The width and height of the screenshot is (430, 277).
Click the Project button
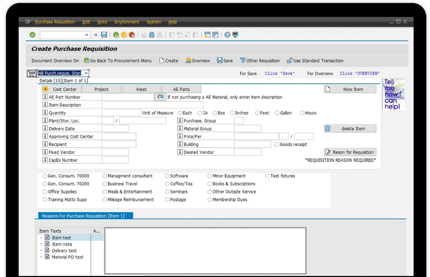coord(101,89)
